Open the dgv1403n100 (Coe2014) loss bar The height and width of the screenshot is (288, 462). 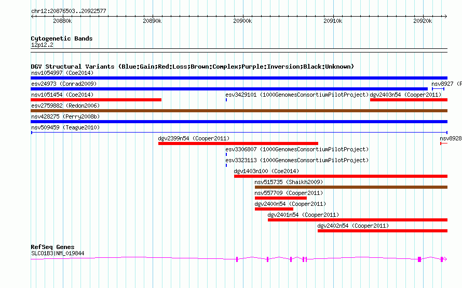pos(341,176)
